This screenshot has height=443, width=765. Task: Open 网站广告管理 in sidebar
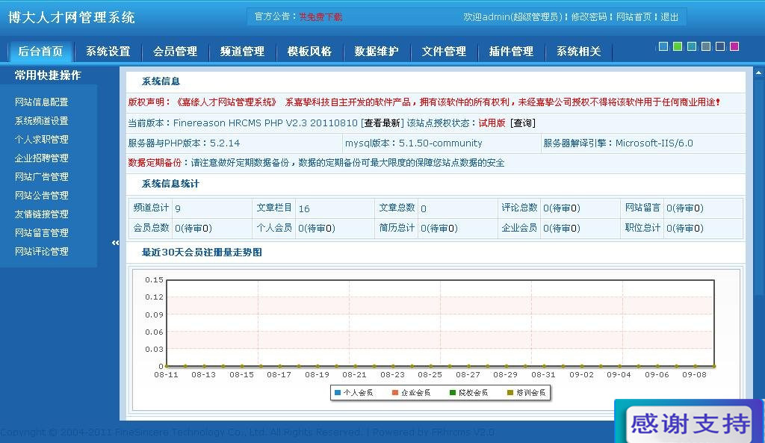click(42, 176)
